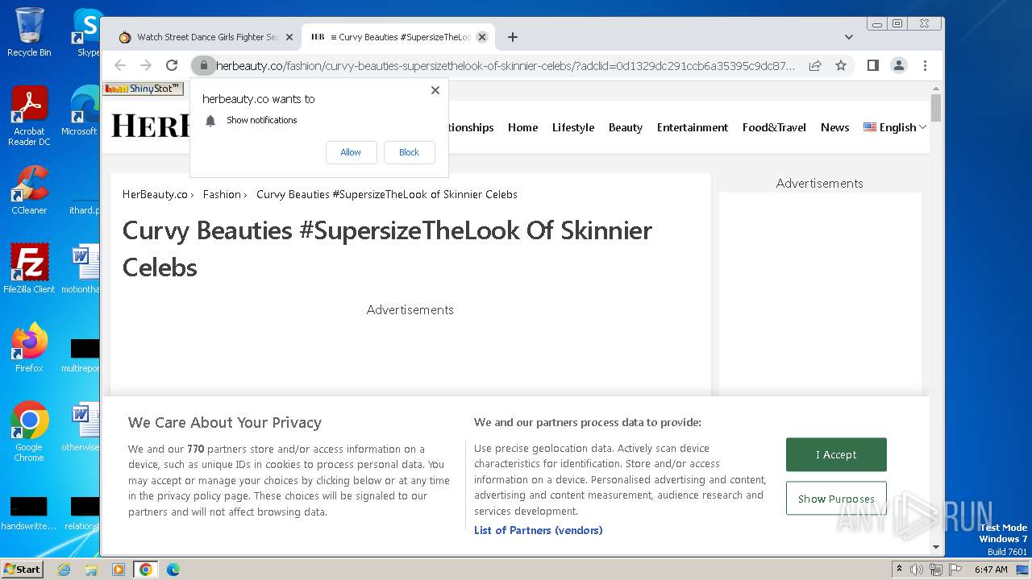Click the 6:47 AM system clock
The height and width of the screenshot is (580, 1032).
click(x=991, y=570)
